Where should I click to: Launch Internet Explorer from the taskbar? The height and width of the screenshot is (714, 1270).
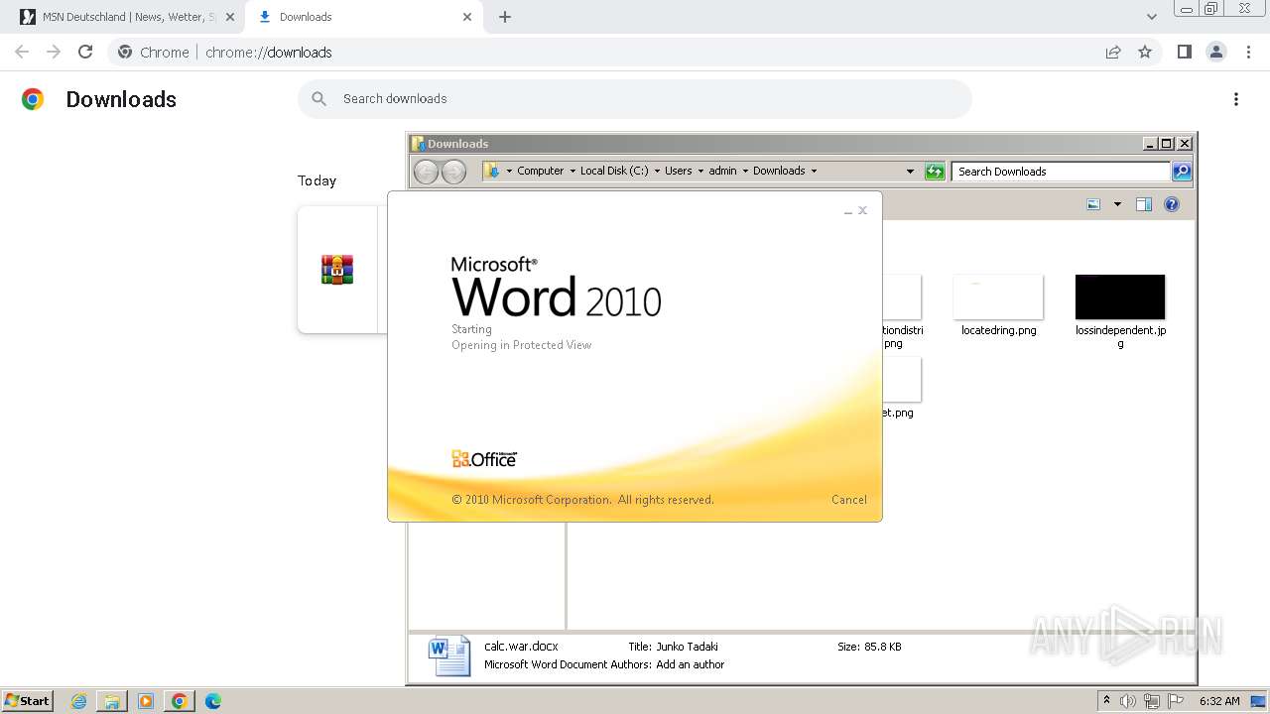point(79,701)
